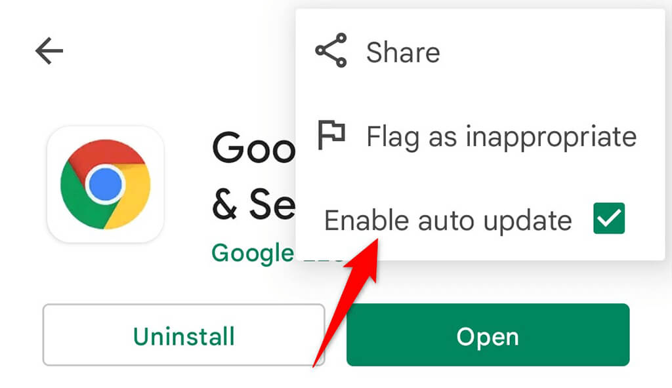Select the Share menu entry text
The width and height of the screenshot is (672, 388).
(403, 52)
